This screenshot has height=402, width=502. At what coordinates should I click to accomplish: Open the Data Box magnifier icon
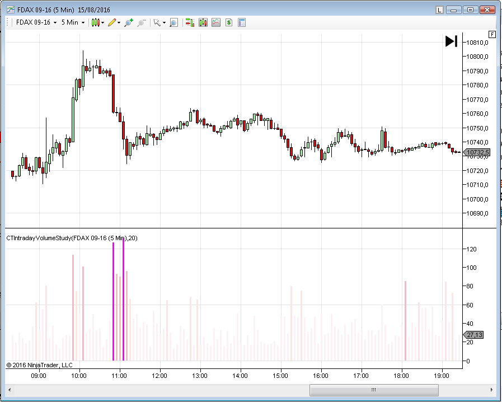(x=175, y=22)
